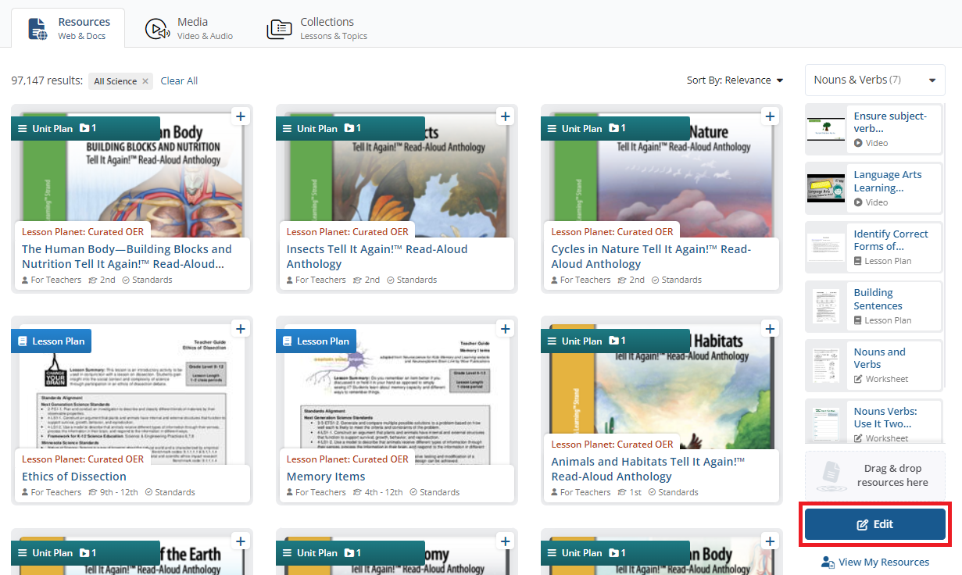
Task: Add Cycles in Nature with plus icon
Action: [771, 116]
